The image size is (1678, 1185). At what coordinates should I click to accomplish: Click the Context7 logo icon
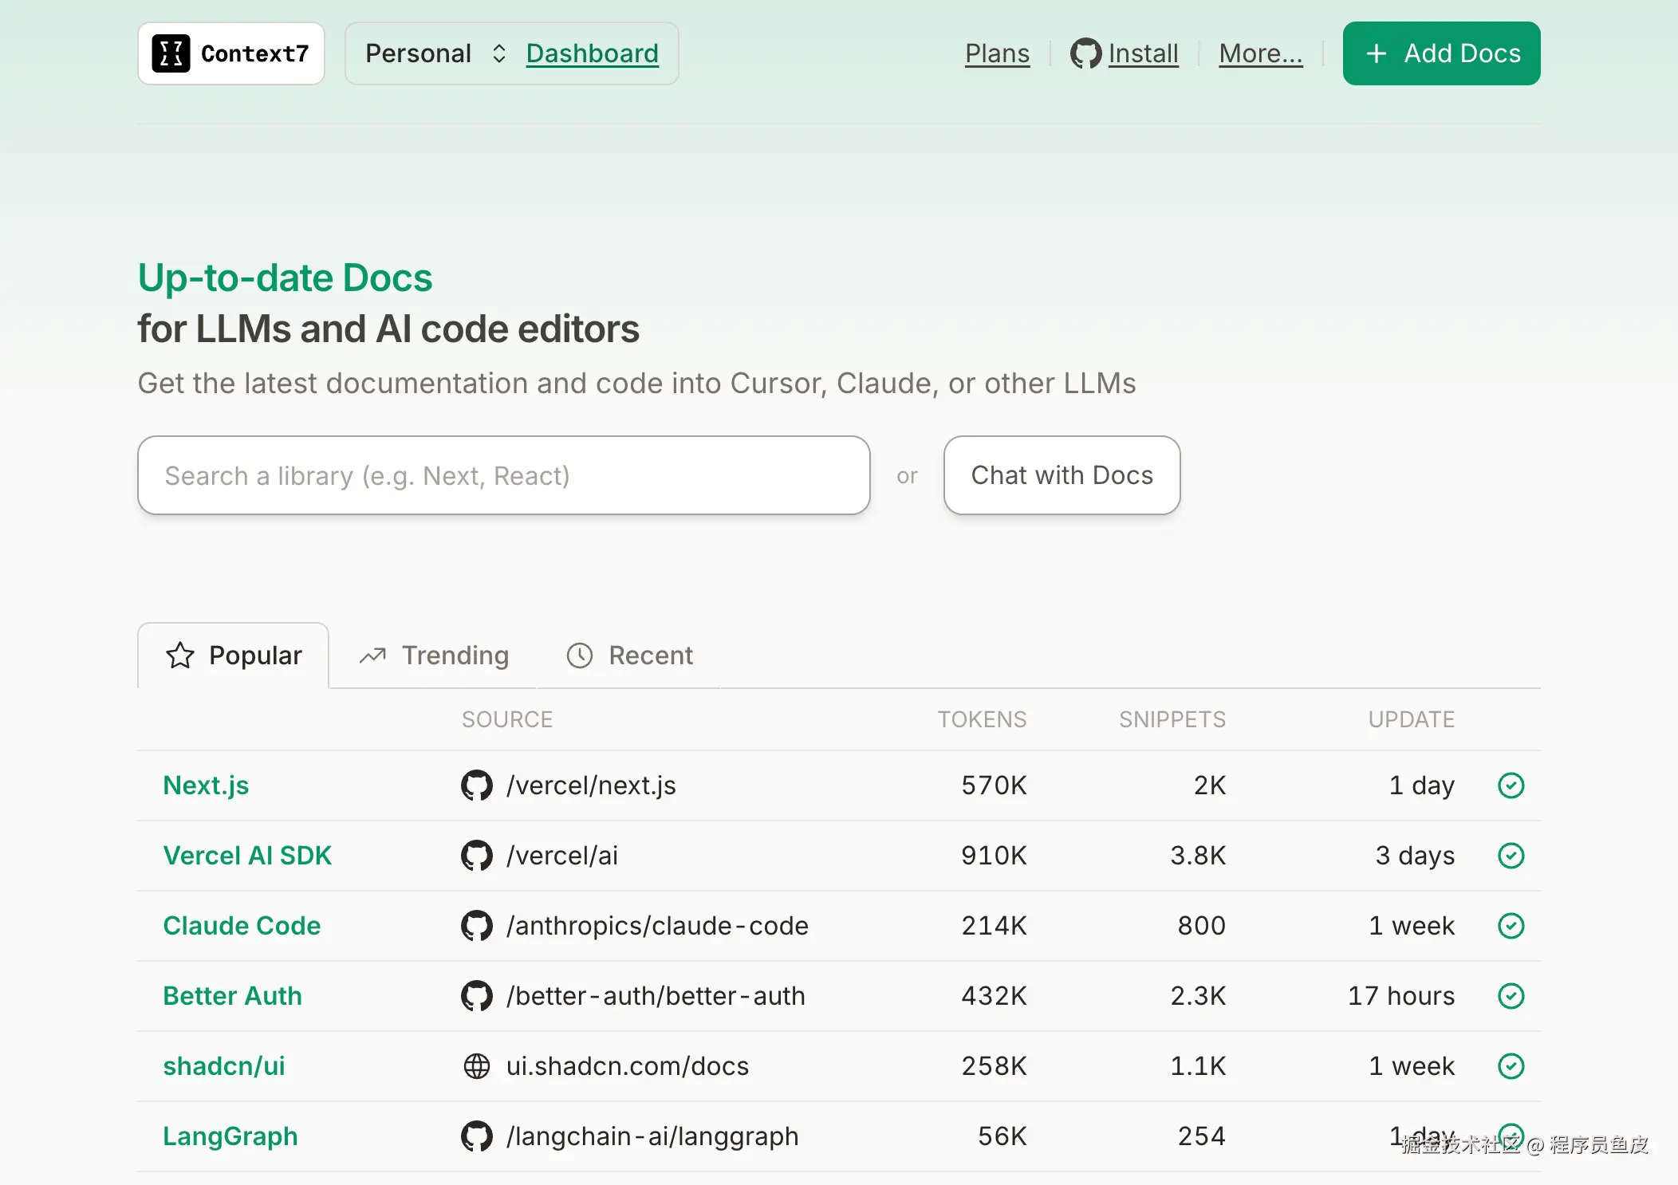pos(171,53)
